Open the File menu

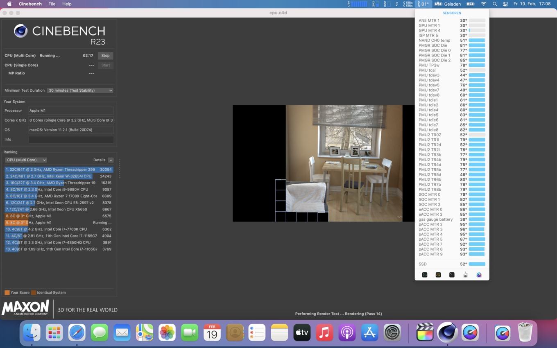point(52,4)
